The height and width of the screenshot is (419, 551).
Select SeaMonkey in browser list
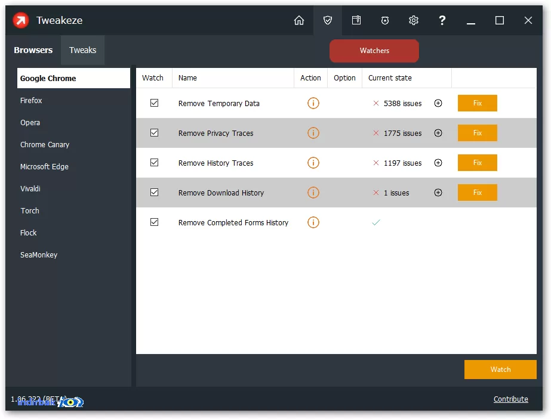tap(73, 255)
